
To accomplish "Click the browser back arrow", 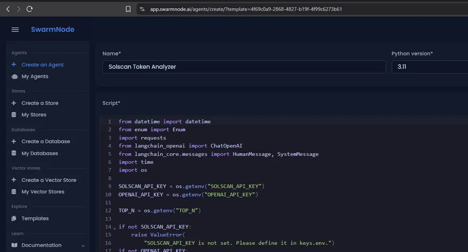I will [x=8, y=9].
